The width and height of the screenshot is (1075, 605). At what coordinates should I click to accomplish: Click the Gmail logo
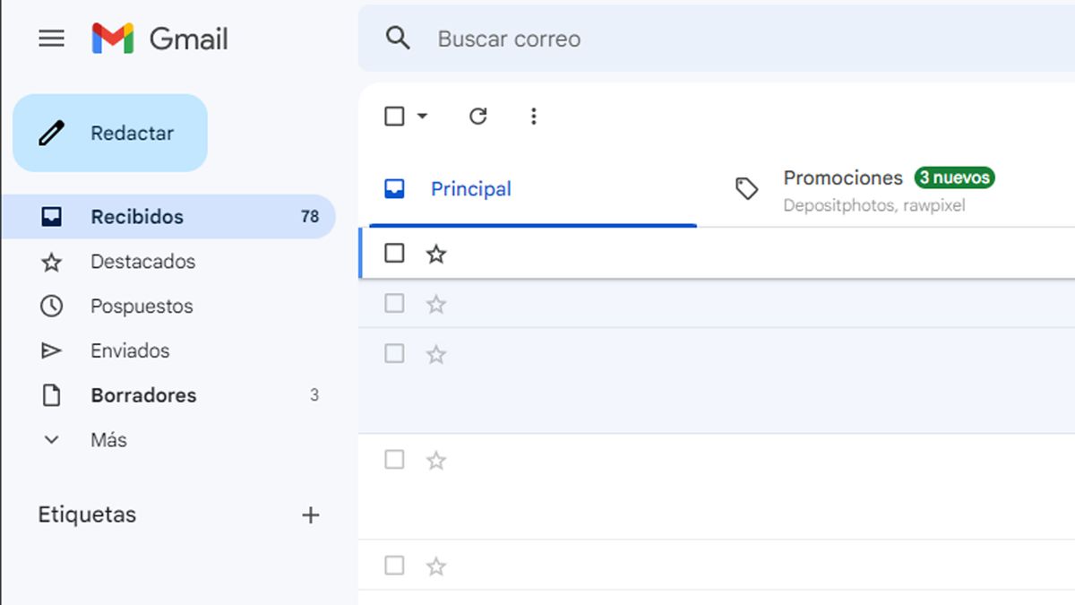click(161, 39)
